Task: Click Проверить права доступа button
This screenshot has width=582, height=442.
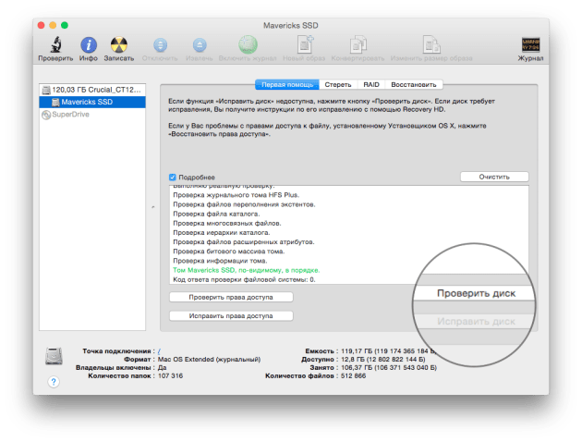Action: [231, 297]
